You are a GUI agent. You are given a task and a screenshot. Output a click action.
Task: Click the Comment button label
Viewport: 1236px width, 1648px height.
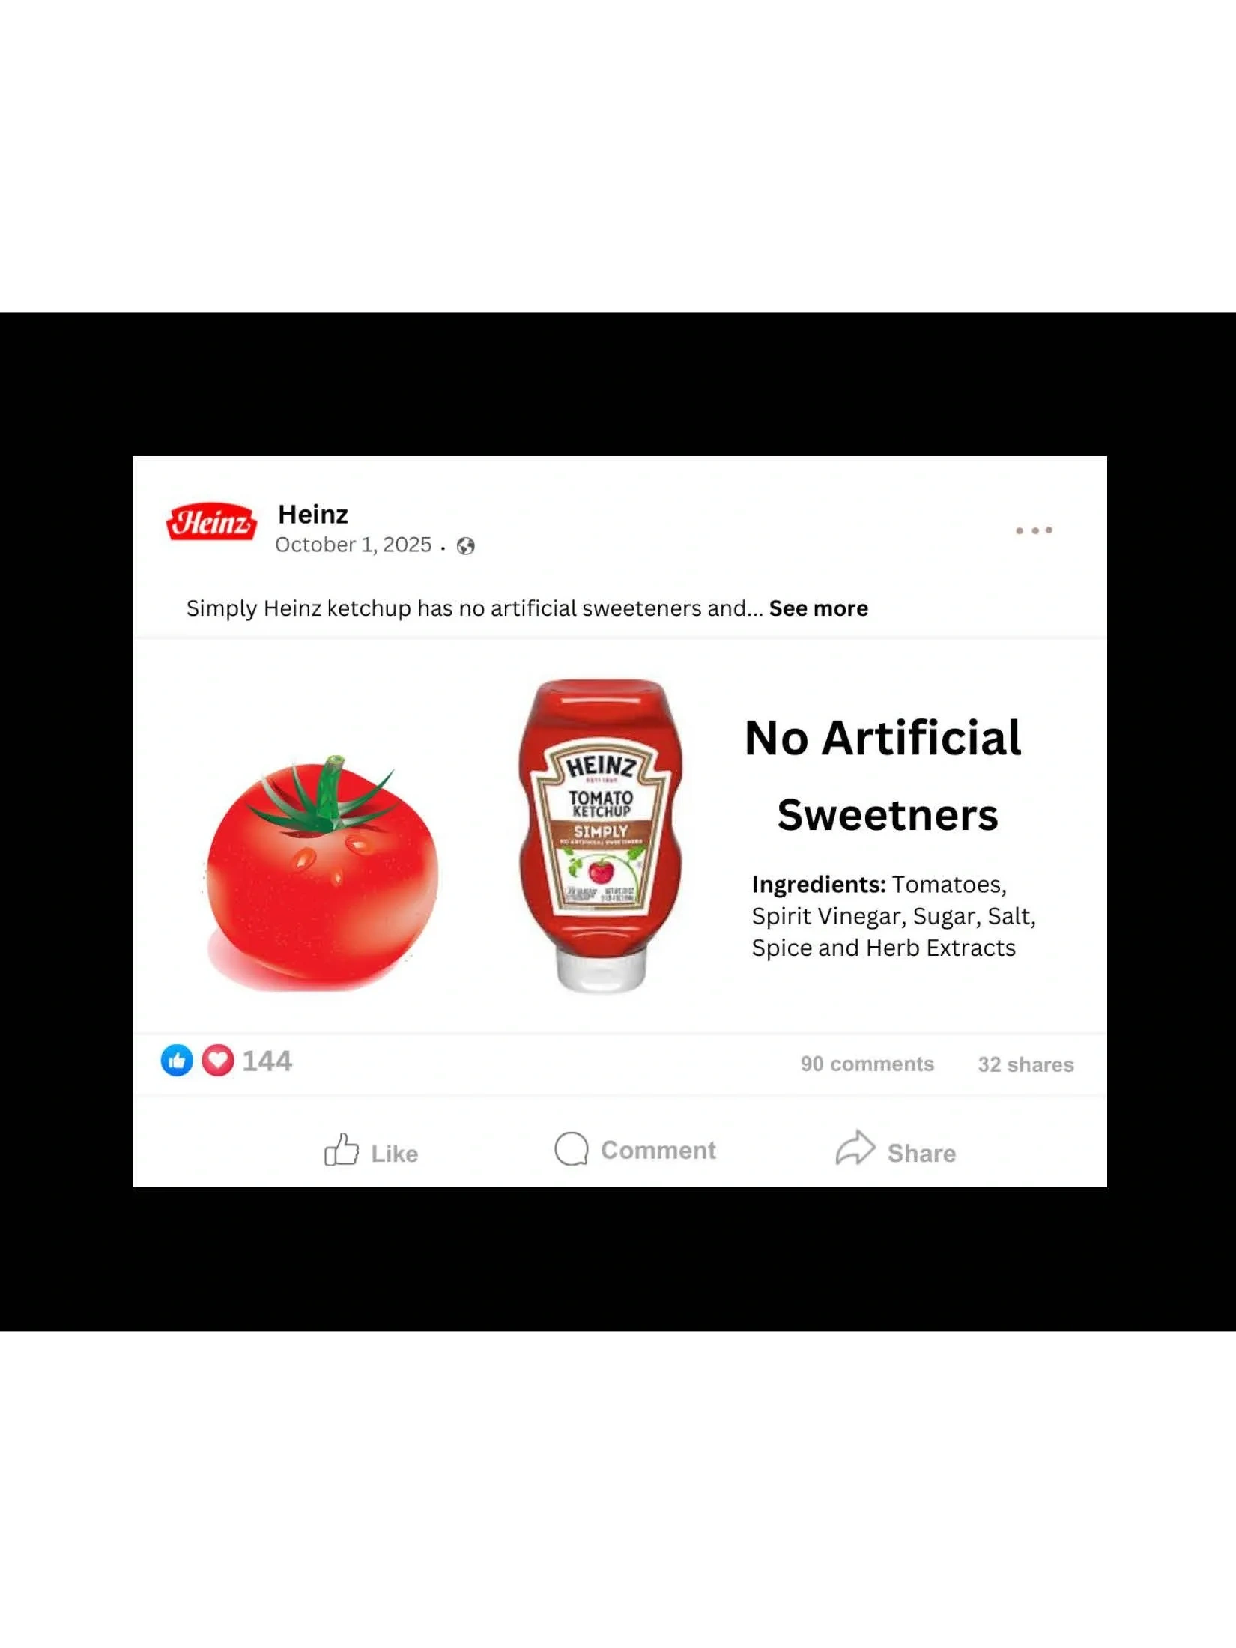click(658, 1150)
